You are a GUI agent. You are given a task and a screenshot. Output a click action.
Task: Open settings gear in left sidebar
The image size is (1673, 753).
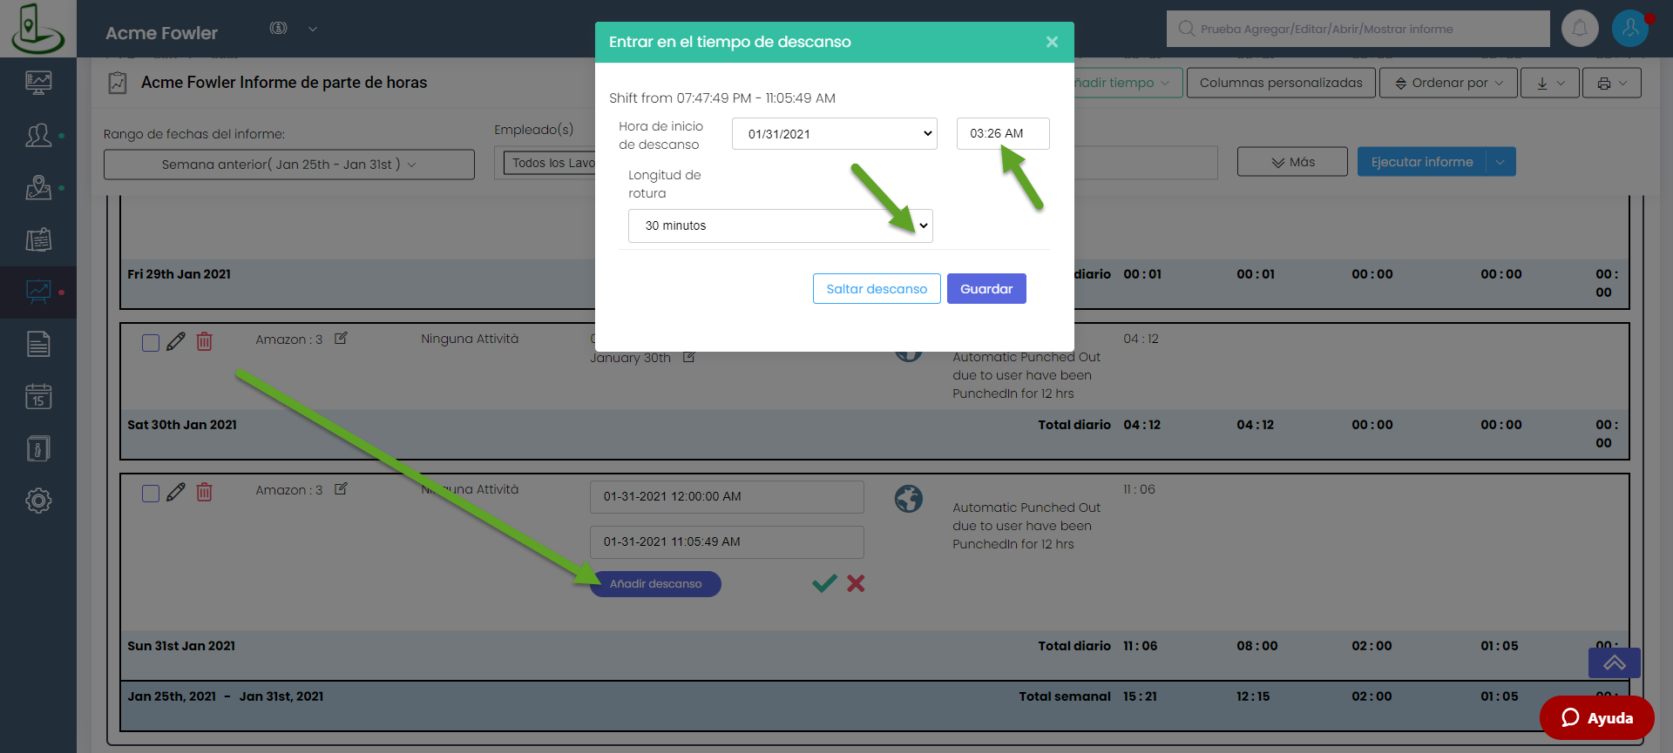click(x=38, y=501)
